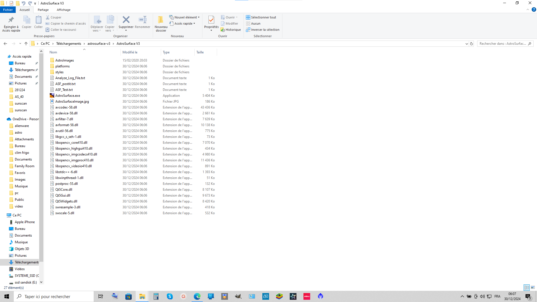Image resolution: width=537 pixels, height=302 pixels.
Task: Open the Affichage ribbon tab
Action: tap(63, 10)
